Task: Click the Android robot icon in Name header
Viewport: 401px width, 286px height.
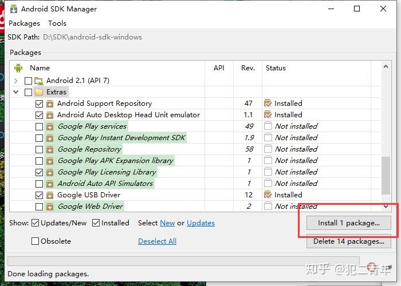Action: [18, 68]
